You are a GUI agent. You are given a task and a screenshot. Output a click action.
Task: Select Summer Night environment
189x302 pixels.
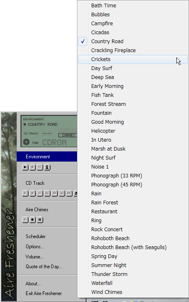[133, 265]
